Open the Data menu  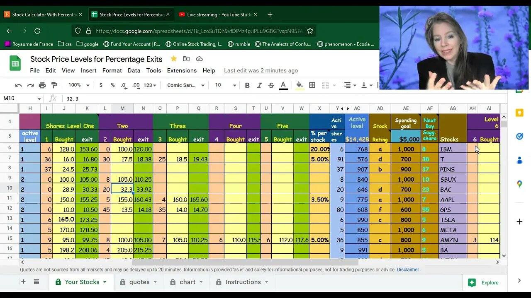pyautogui.click(x=134, y=70)
